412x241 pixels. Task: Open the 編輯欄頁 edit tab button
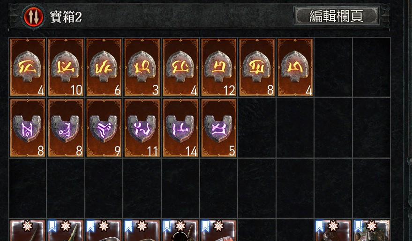[337, 16]
